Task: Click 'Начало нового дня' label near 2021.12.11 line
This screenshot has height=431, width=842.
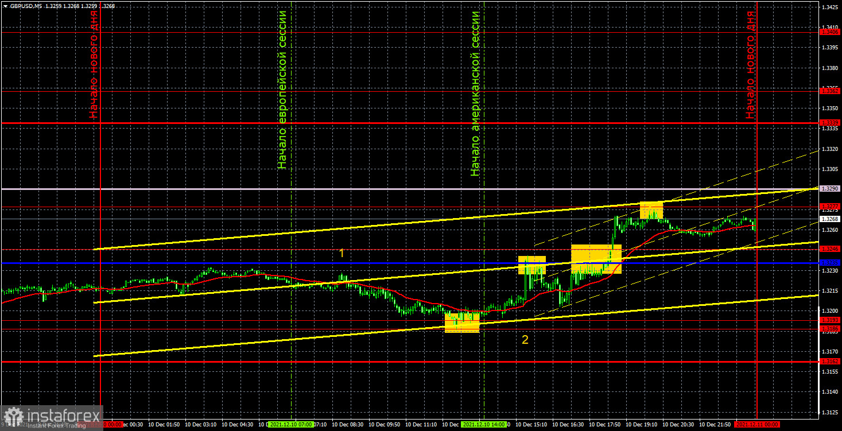Action: pos(750,65)
